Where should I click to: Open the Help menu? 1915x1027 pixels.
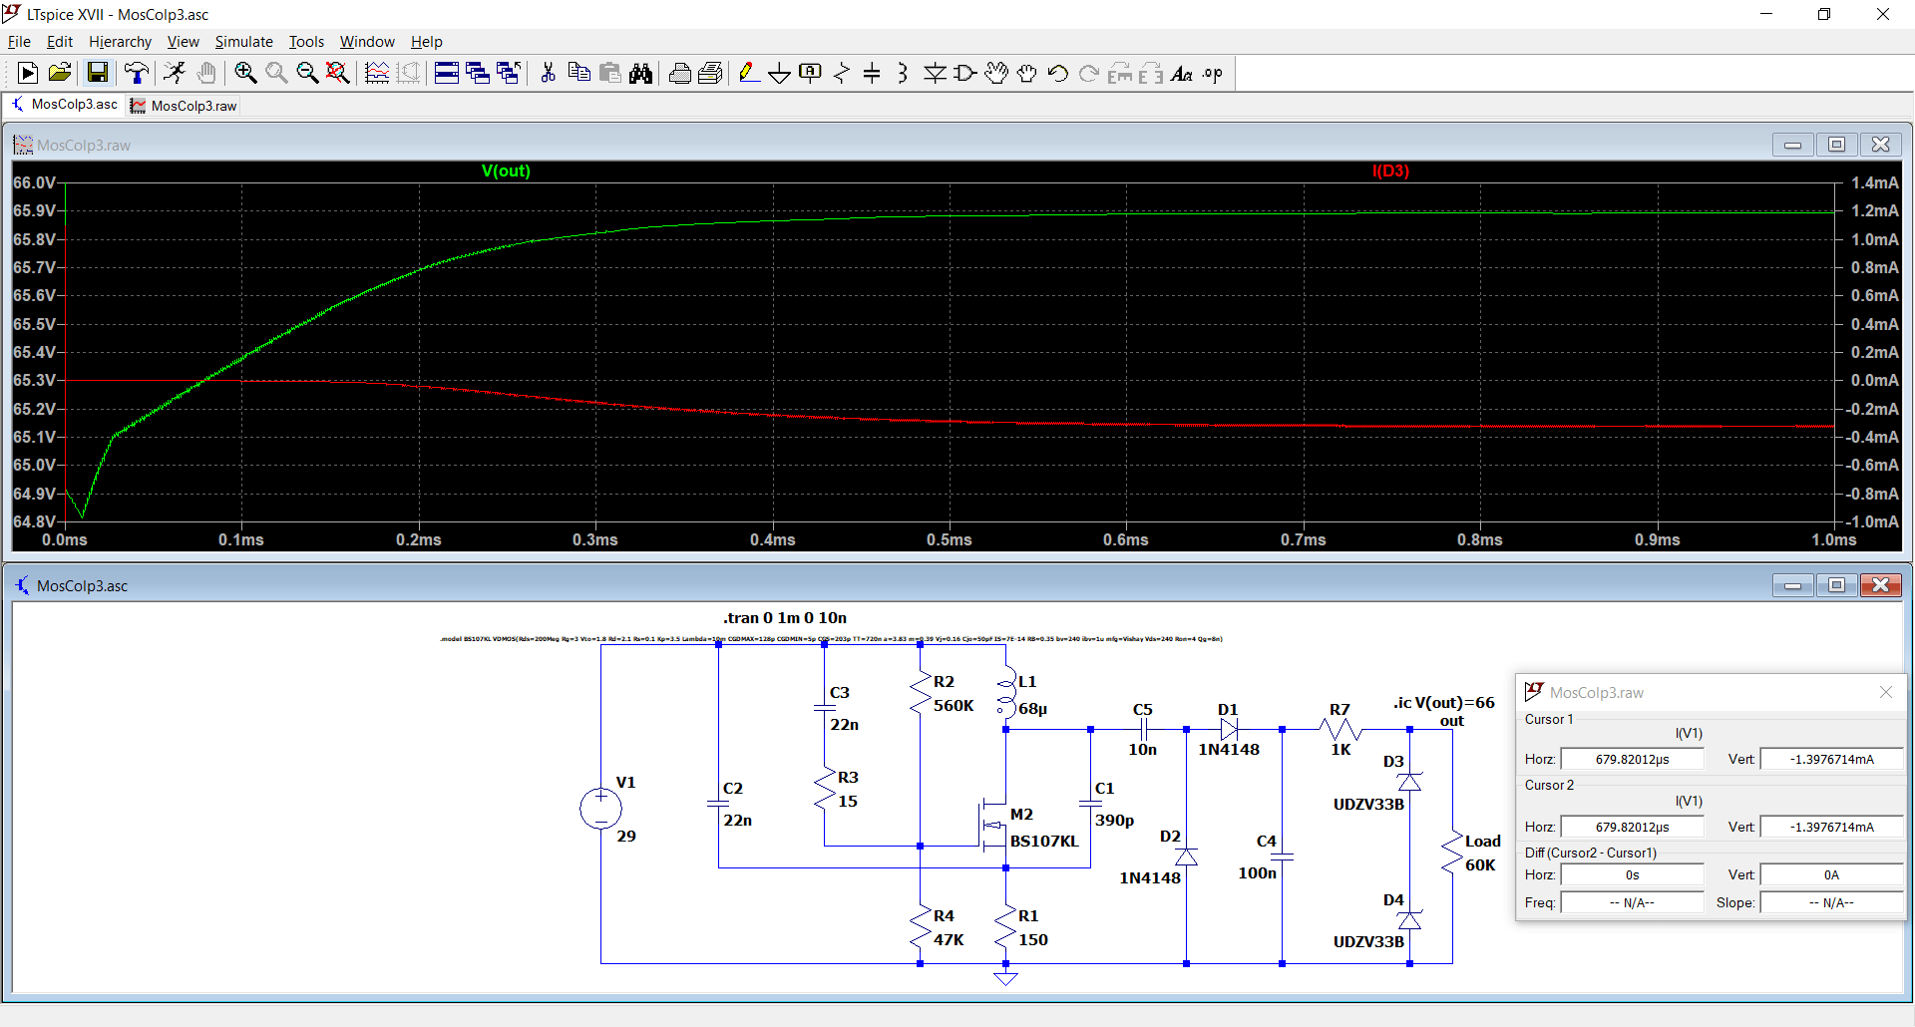(x=426, y=41)
